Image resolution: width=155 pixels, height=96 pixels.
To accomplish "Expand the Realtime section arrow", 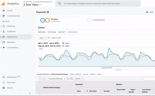I will point(1,26).
